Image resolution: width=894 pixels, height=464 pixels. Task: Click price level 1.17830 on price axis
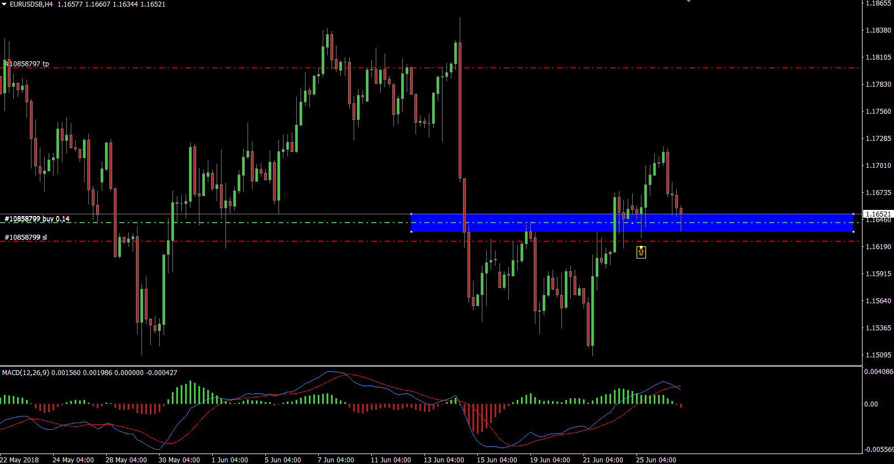[x=878, y=85]
